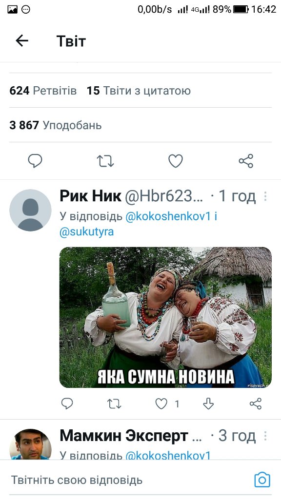Attach a photo with camera icon
Viewport: 281px width, 499px height.
tap(262, 480)
